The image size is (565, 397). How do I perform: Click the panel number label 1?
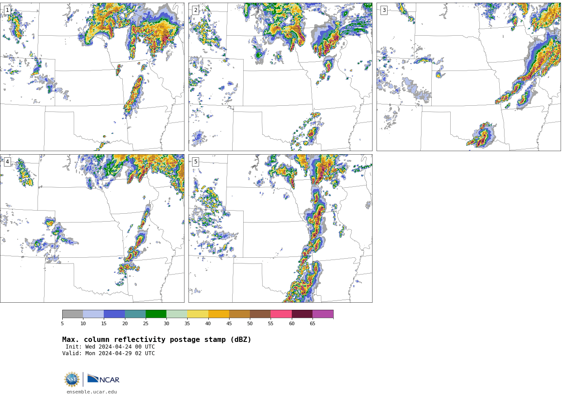tap(7, 10)
